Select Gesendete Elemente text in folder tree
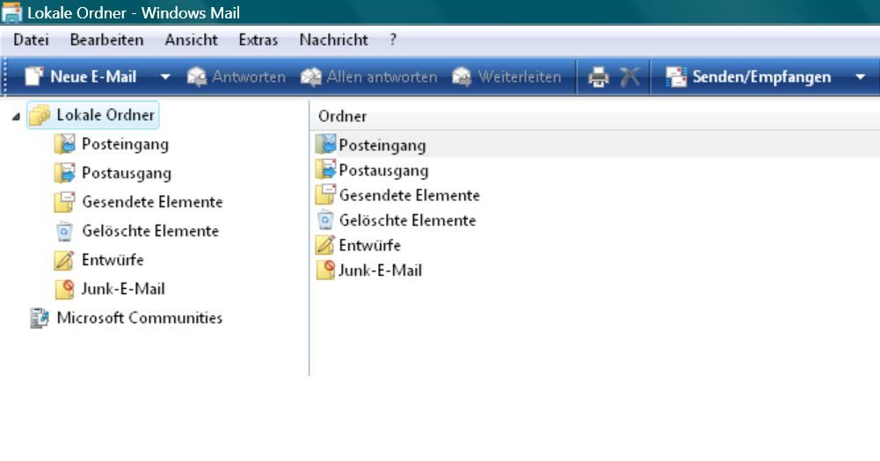The width and height of the screenshot is (880, 461). coord(153,202)
